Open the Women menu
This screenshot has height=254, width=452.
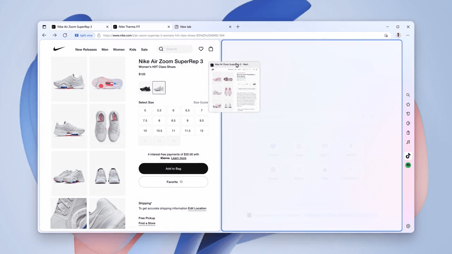pyautogui.click(x=119, y=50)
